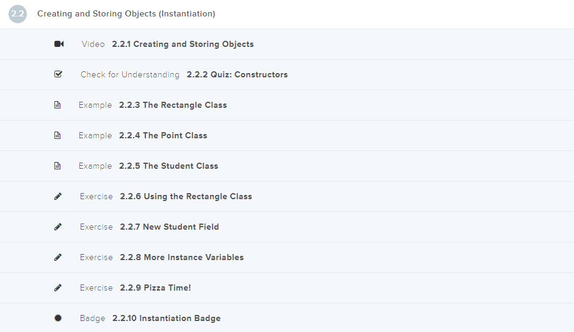Launch exercise 2.2.9 Pizza Time!
Screen dimensions: 574x332
155,288
